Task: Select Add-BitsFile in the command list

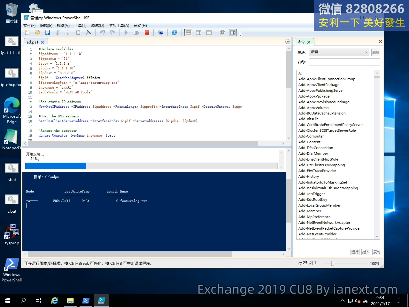Action: pos(309,119)
